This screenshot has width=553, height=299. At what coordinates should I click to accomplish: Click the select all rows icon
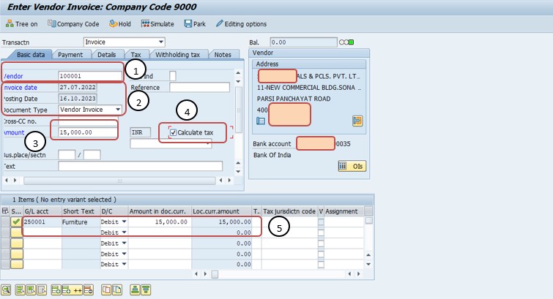point(20,289)
